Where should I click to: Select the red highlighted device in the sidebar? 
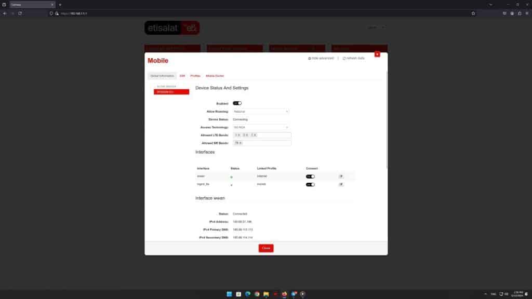click(171, 92)
